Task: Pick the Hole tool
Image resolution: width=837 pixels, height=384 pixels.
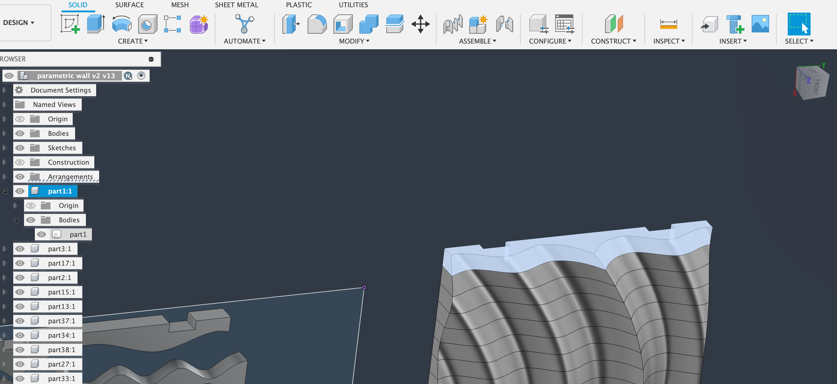Action: pos(147,24)
